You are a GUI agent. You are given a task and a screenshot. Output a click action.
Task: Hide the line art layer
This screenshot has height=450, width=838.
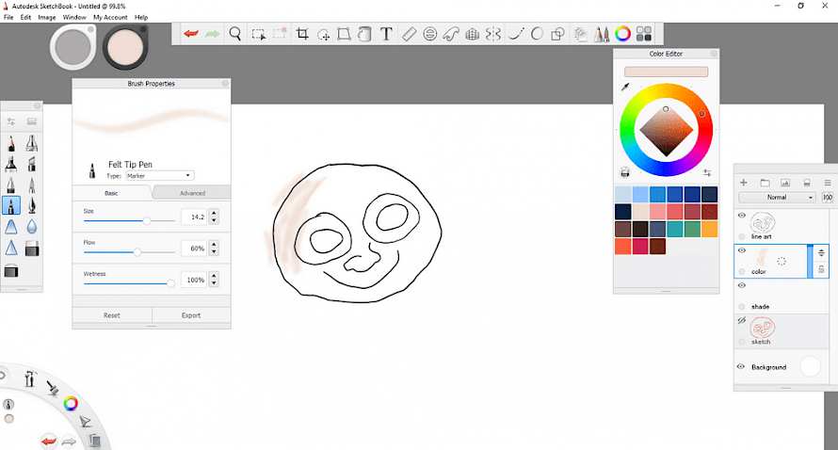point(741,216)
